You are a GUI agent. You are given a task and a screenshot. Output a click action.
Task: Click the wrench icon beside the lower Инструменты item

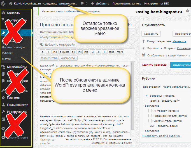coord(3,112)
